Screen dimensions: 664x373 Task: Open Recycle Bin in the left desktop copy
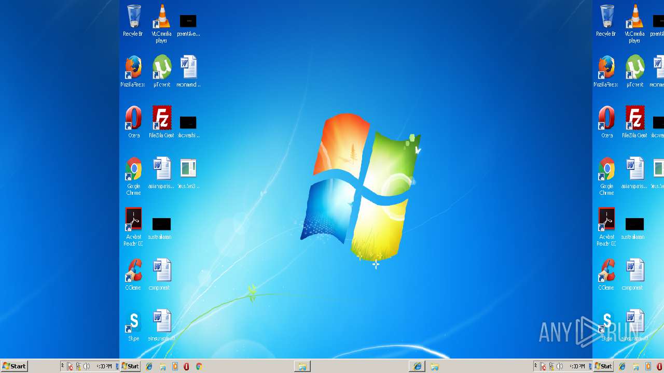(133, 21)
